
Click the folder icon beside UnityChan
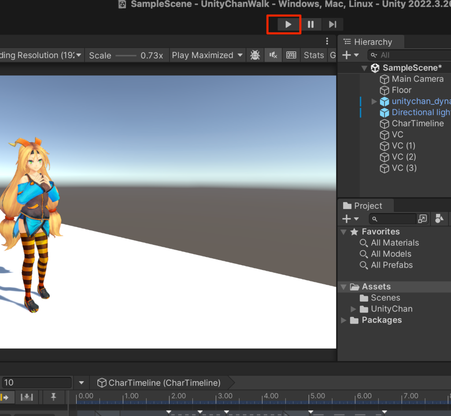(364, 309)
